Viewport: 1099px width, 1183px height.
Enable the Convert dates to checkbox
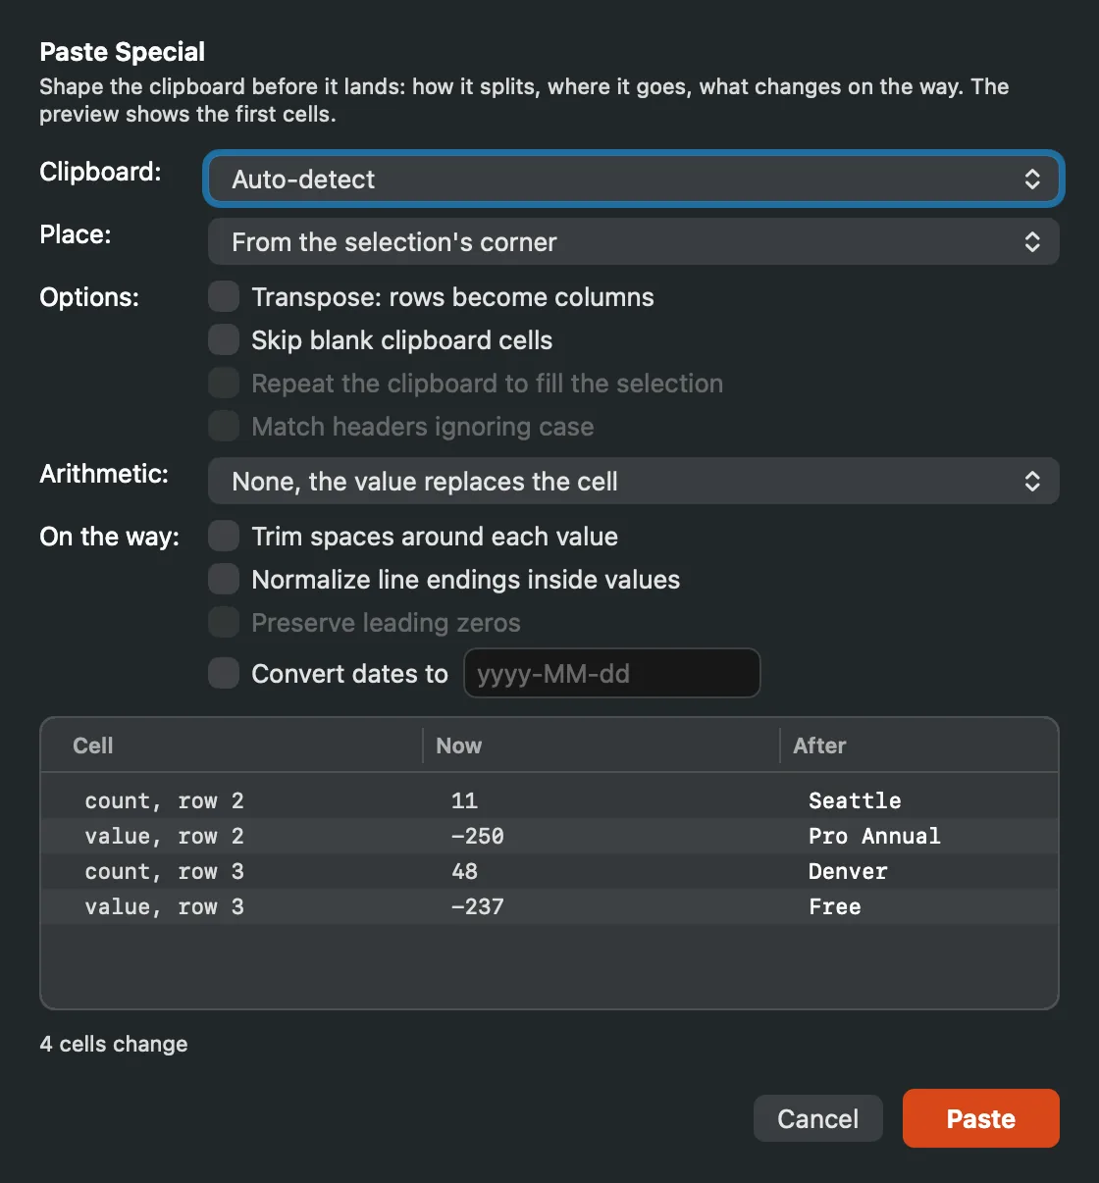(x=224, y=673)
